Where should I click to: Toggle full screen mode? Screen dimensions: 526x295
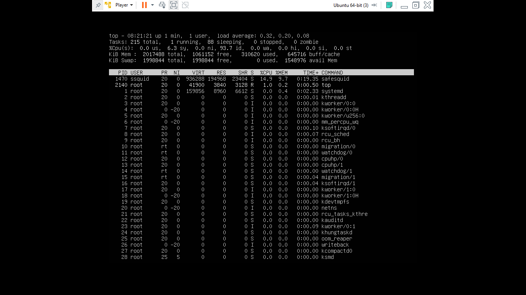coord(174,5)
